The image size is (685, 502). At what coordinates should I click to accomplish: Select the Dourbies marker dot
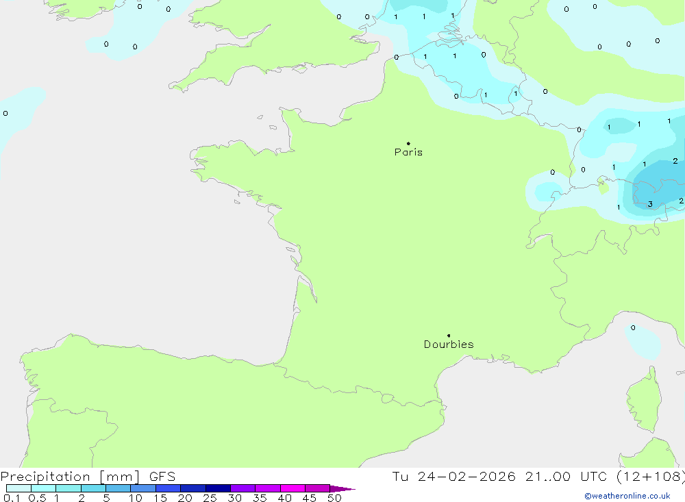click(449, 336)
